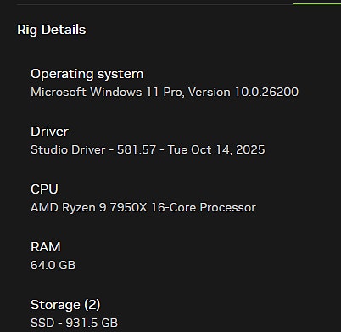341x332 pixels.
Task: Select the AMD Ryzen 9 text
Action: pos(69,208)
